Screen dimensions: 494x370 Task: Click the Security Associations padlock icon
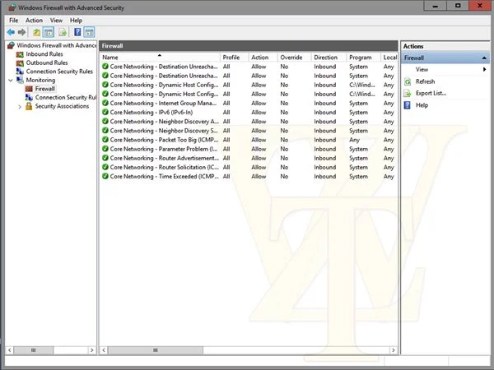point(29,106)
